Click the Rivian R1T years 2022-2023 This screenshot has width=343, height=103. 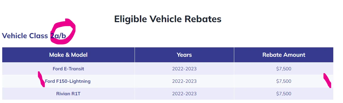[184, 94]
